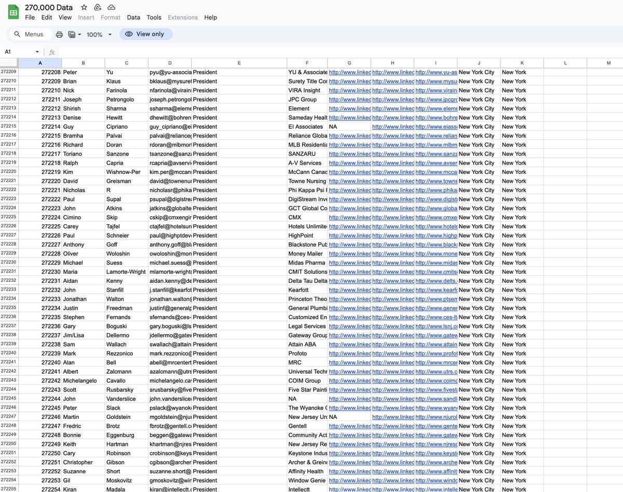Open the Google Sheets home logo

13,11
